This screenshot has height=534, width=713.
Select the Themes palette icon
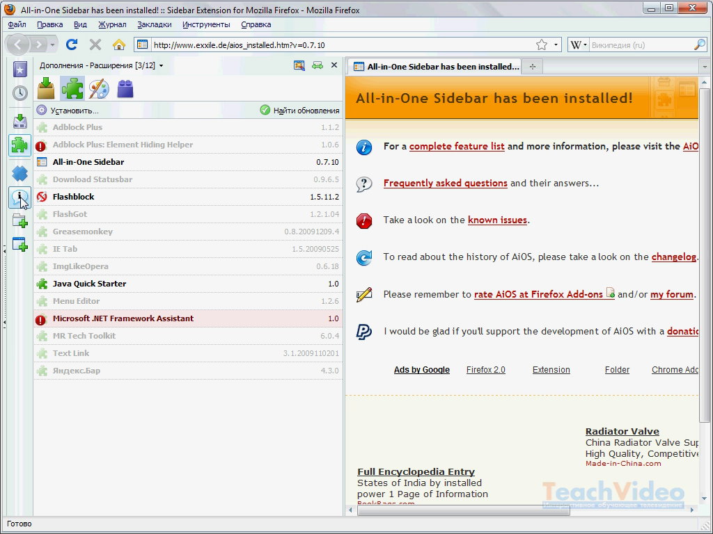point(99,88)
